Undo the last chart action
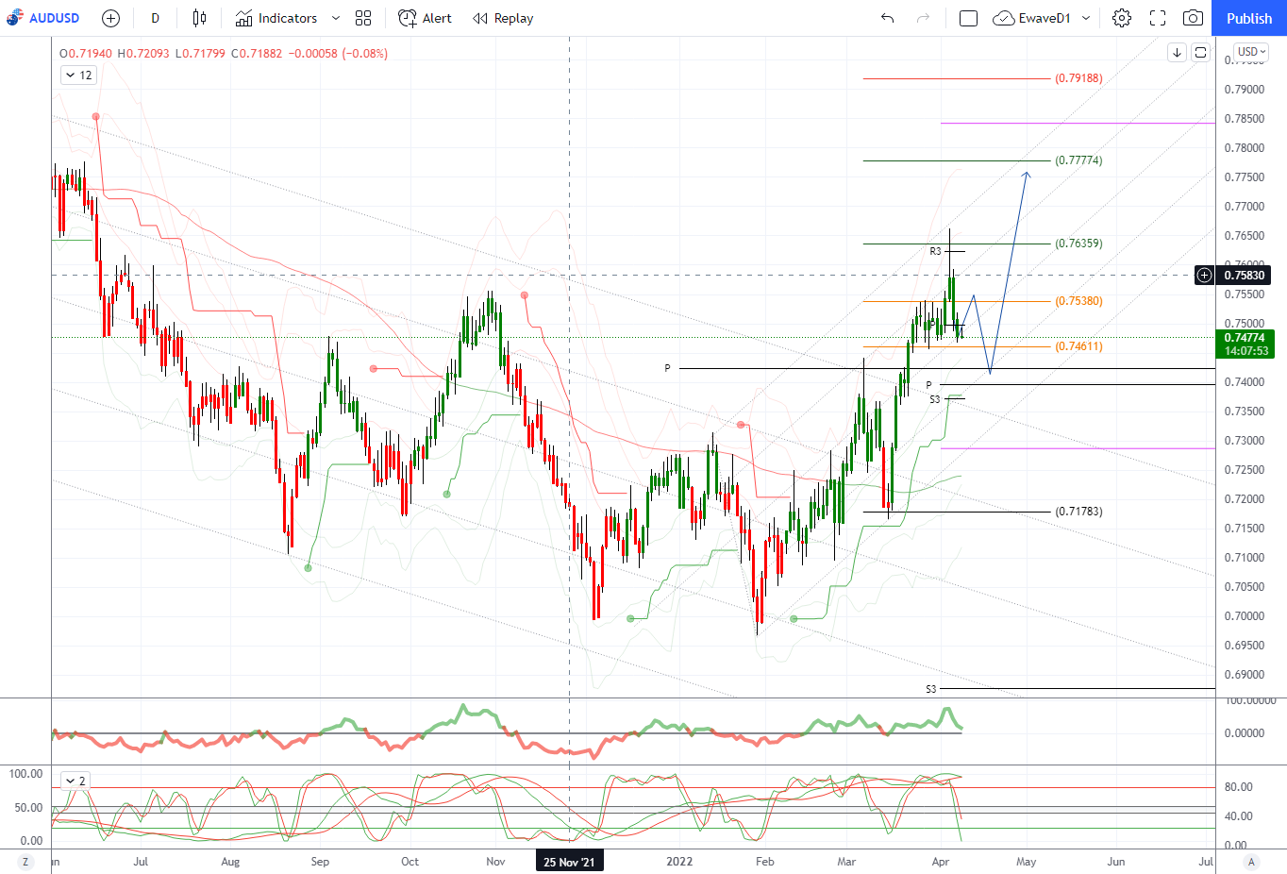This screenshot has width=1287, height=874. [887, 18]
